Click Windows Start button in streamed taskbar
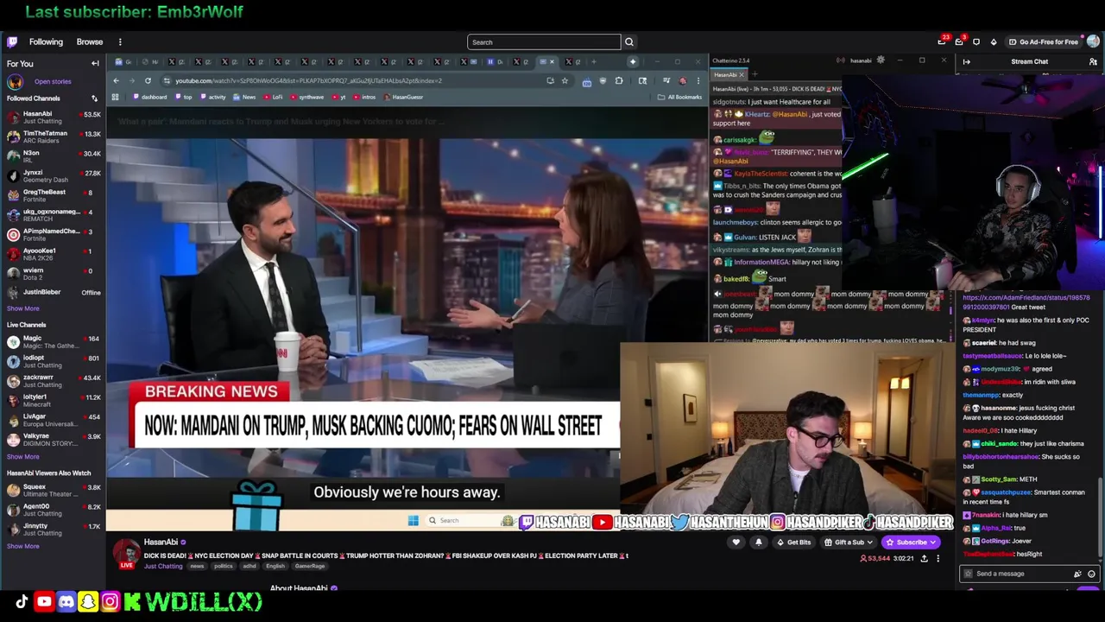 coord(414,520)
